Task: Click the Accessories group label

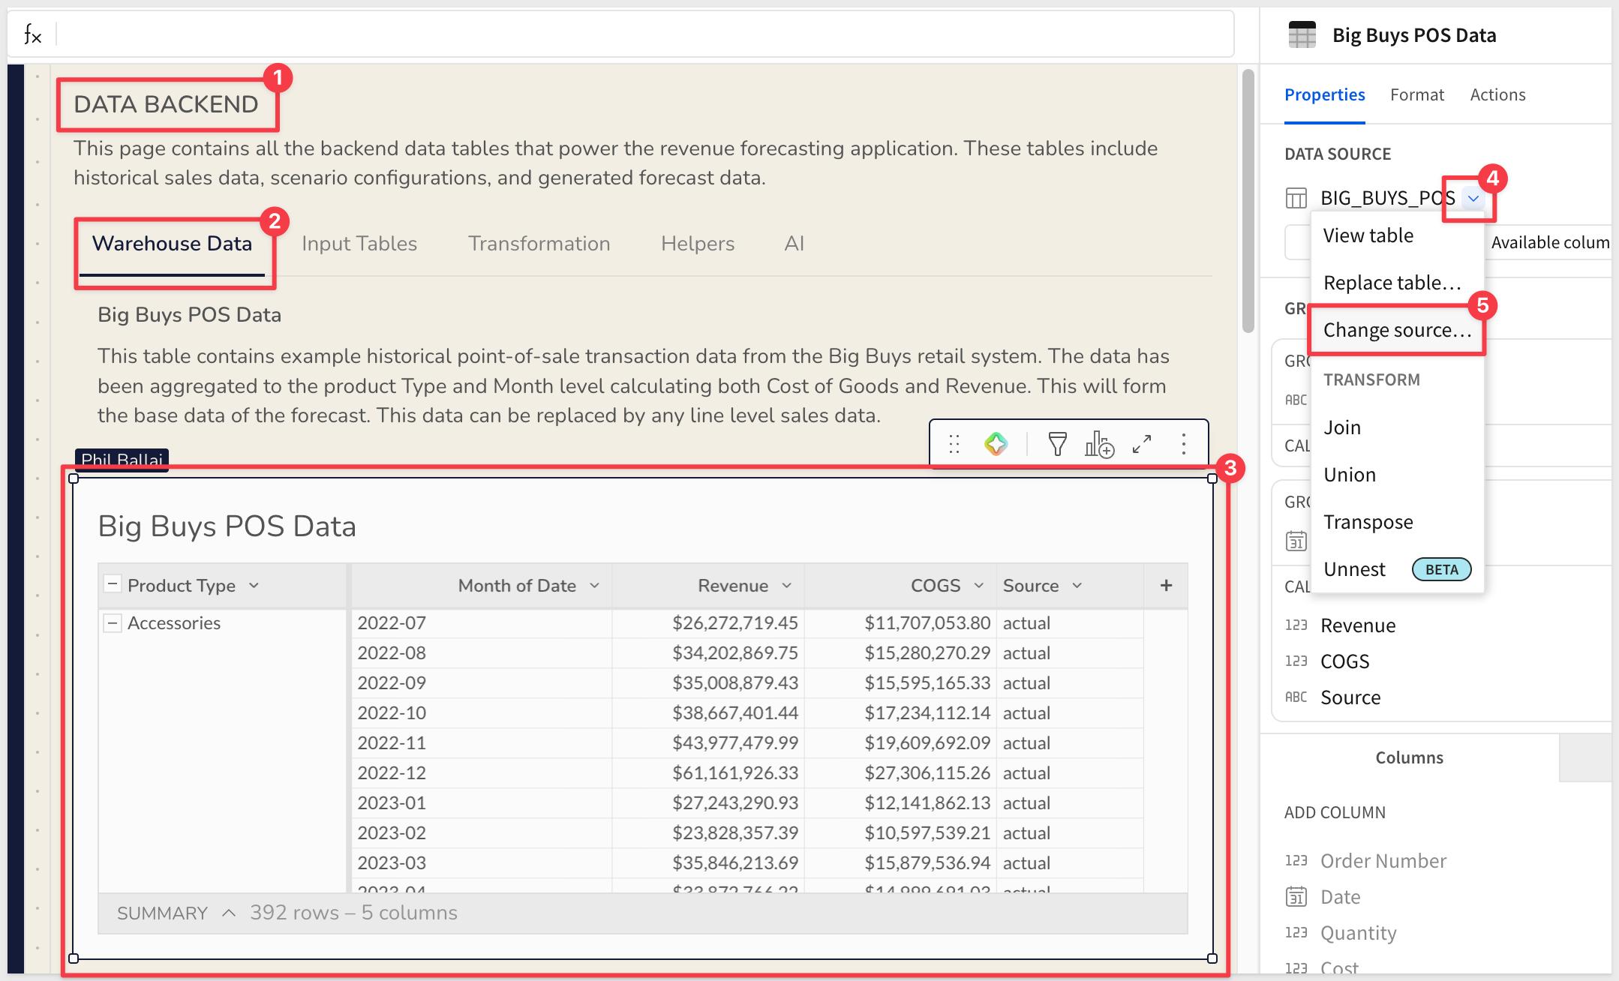Action: [174, 623]
